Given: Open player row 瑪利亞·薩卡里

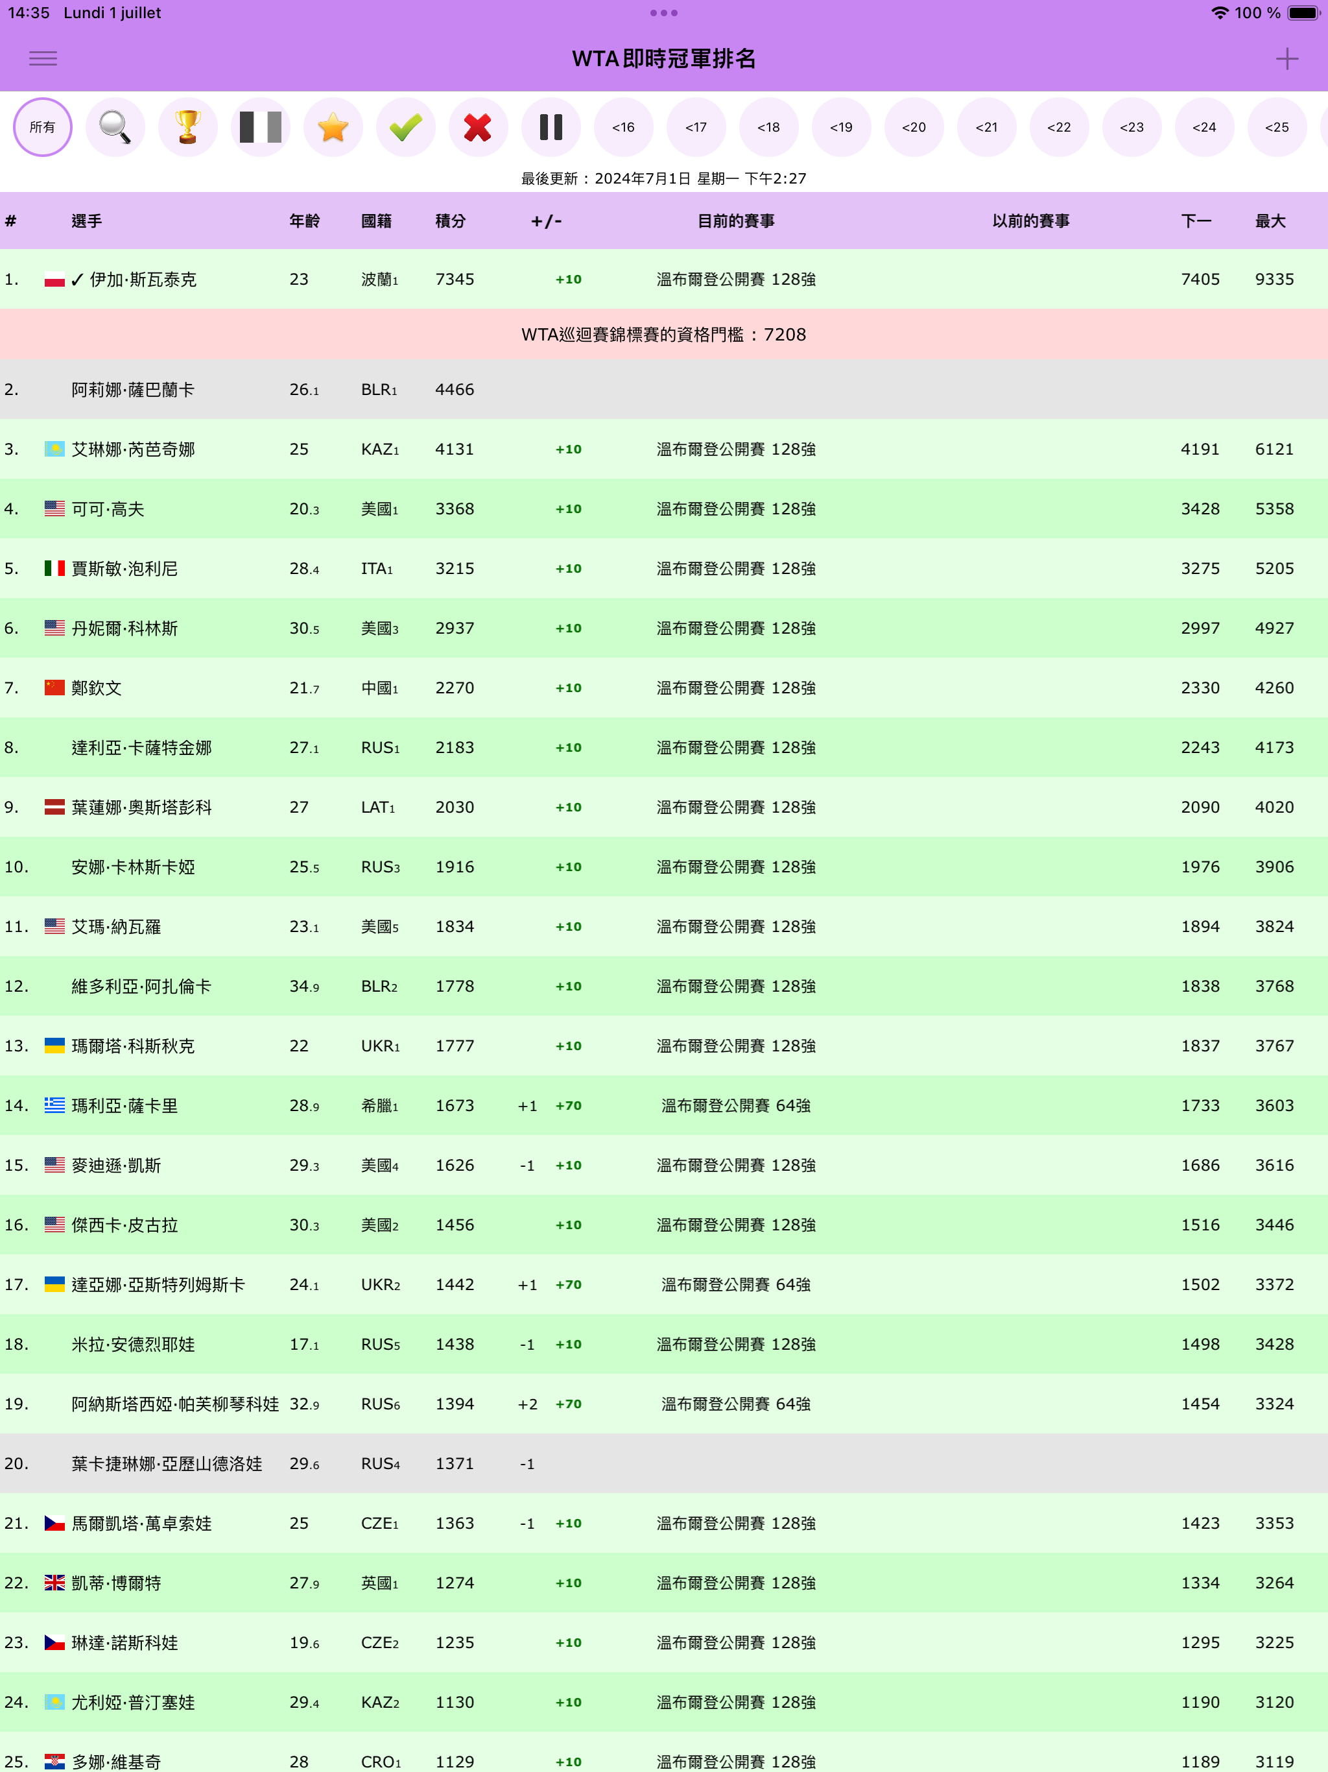Looking at the screenshot, I should (x=664, y=1105).
